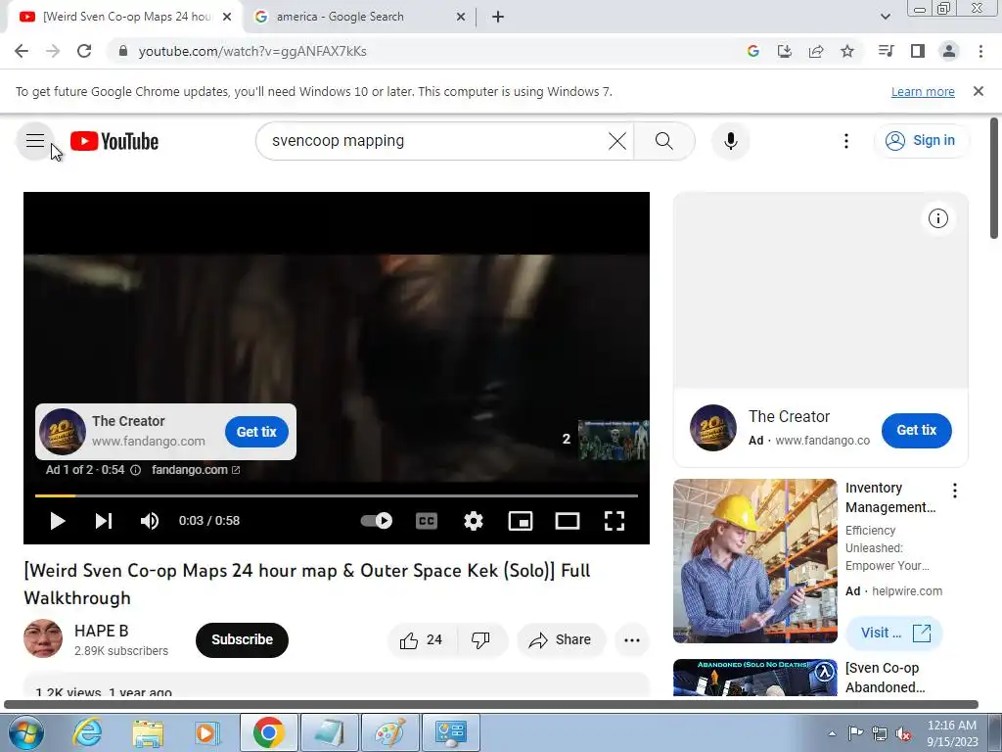Image resolution: width=1002 pixels, height=752 pixels.
Task: Click Get tix in sidebar ad
Action: pos(916,431)
